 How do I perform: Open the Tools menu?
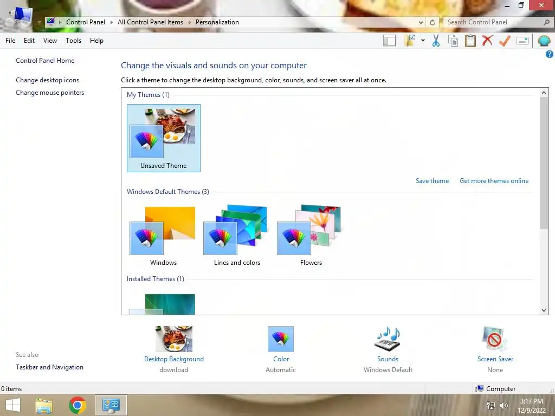(73, 40)
